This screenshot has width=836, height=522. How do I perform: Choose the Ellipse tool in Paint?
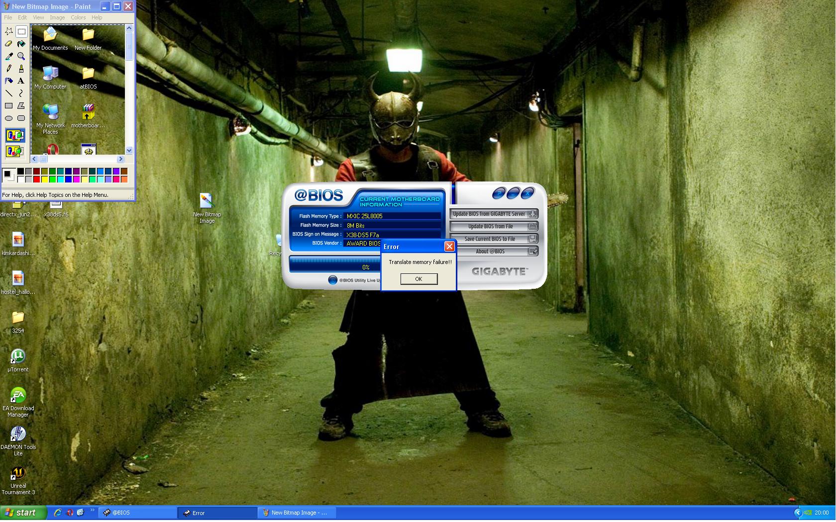coord(9,118)
